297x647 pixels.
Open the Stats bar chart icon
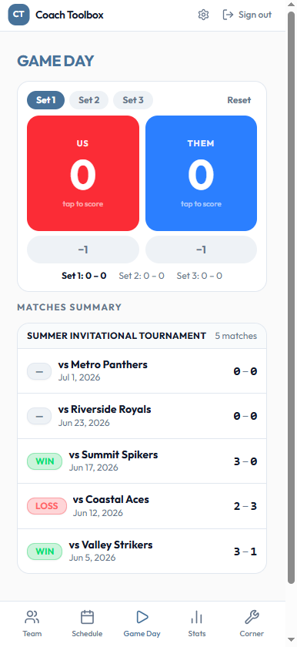tap(197, 617)
